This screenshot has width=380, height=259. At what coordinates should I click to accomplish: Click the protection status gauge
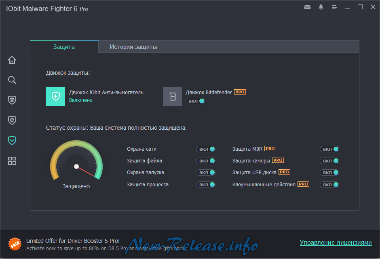[x=76, y=160]
